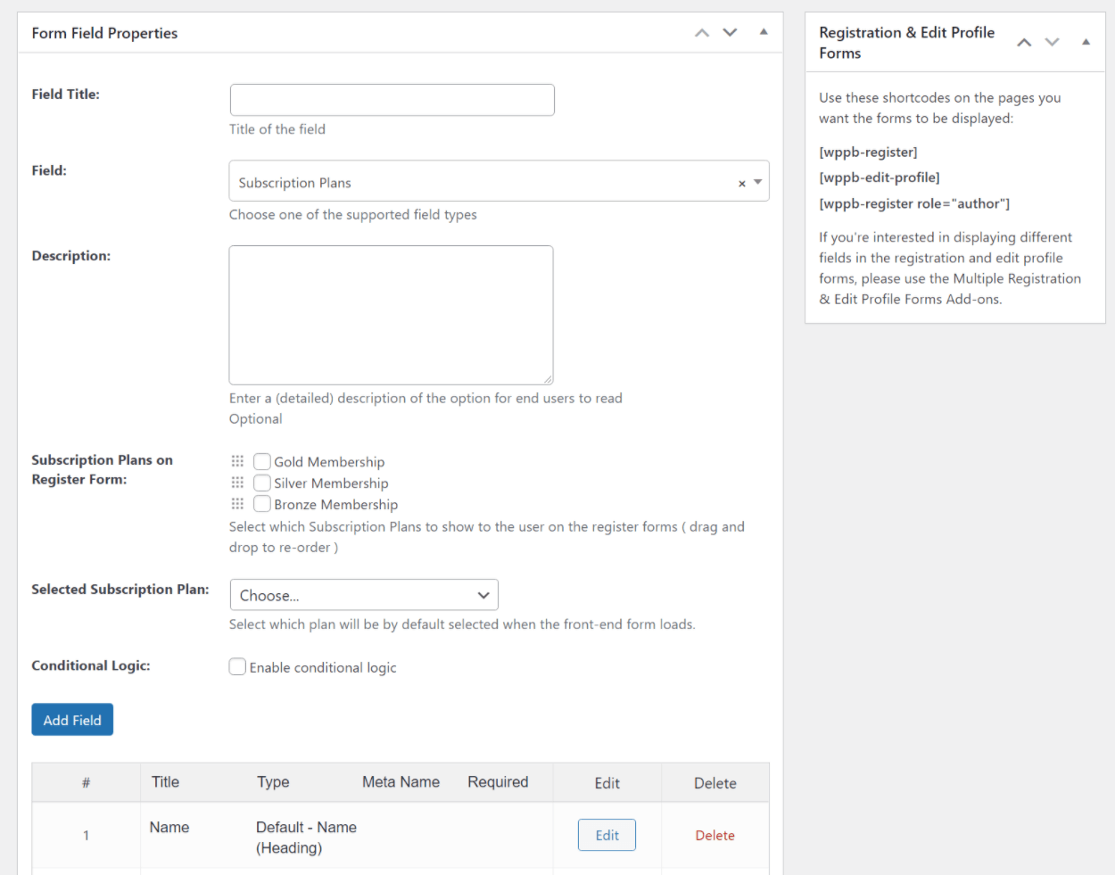Clear the Subscription Plans field selection

pos(741,183)
